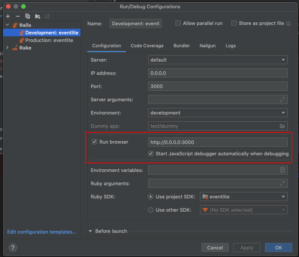Click the Port field showing 3000
Image resolution: width=299 pixels, height=257 pixels.
[218, 87]
